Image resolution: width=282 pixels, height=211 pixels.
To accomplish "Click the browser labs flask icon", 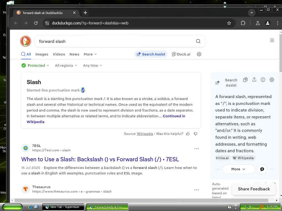I will (258, 23).
